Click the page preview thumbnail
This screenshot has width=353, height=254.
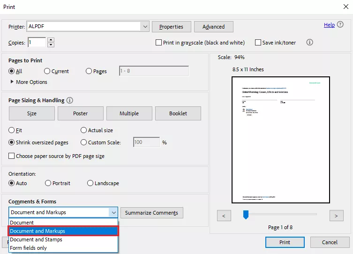(281, 140)
